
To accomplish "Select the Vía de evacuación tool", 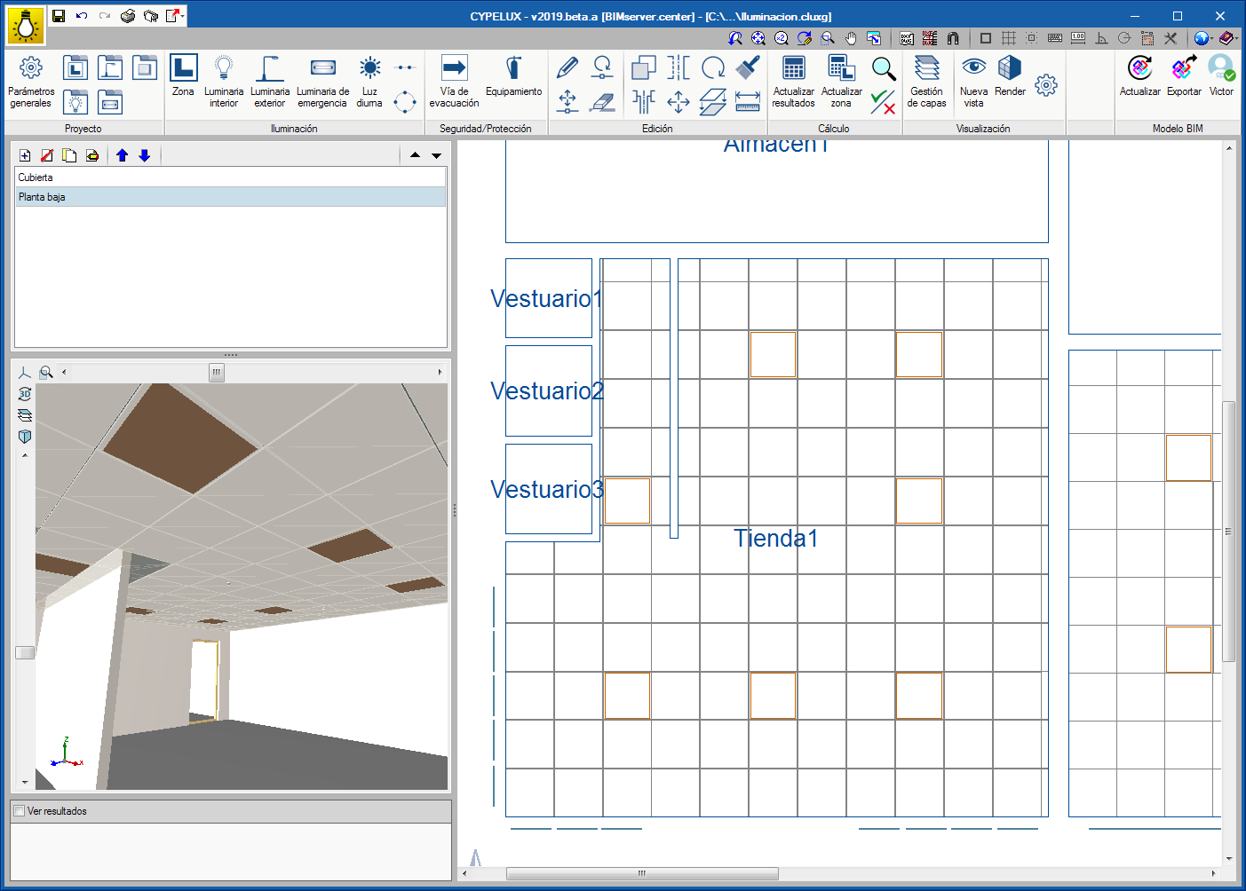I will [454, 82].
